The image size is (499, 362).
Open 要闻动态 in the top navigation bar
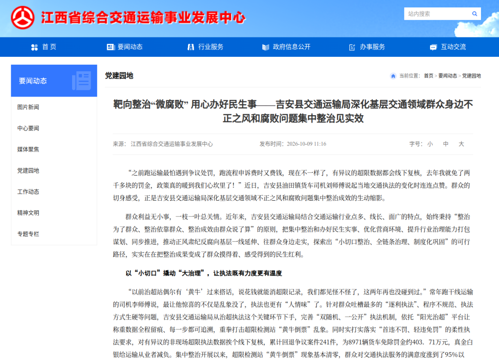130,47
